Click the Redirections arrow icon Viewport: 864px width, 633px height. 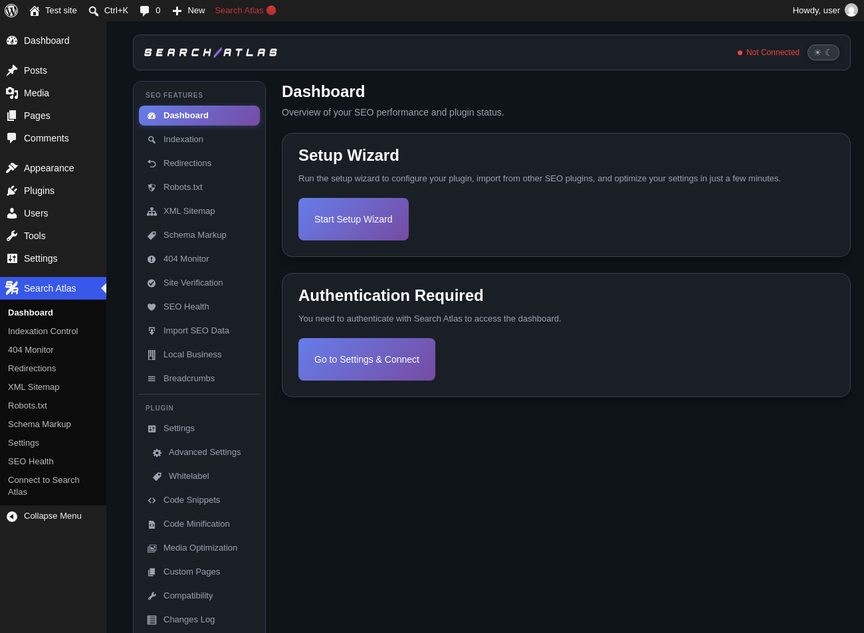tap(152, 163)
